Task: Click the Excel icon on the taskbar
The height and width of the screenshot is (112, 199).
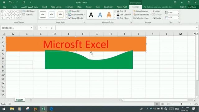Action: tap(44, 109)
